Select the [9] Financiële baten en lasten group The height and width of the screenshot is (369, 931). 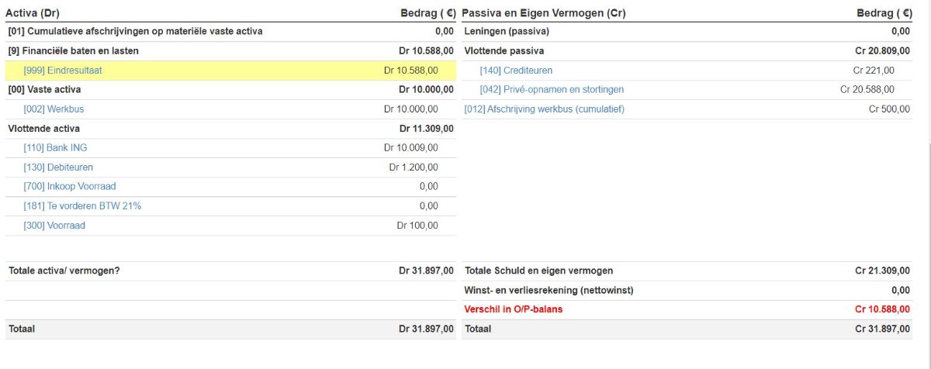click(x=231, y=51)
